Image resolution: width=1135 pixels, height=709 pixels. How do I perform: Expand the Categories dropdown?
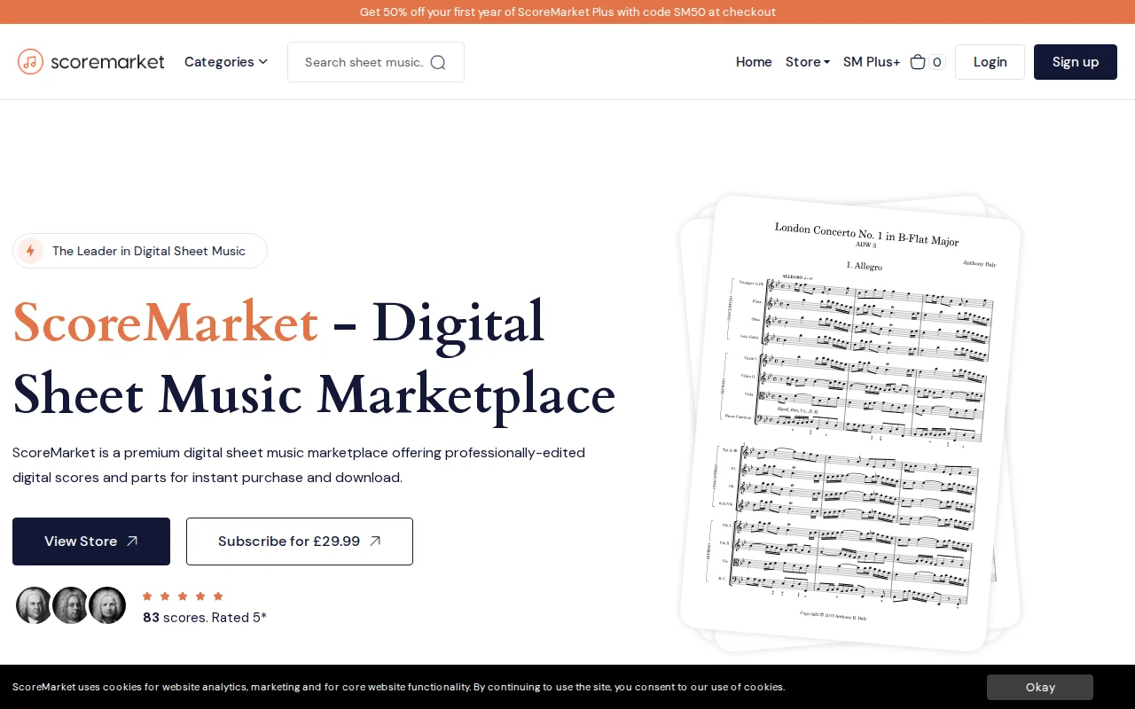(226, 61)
